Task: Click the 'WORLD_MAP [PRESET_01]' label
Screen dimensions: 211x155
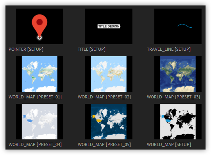Action: pyautogui.click(x=35, y=97)
